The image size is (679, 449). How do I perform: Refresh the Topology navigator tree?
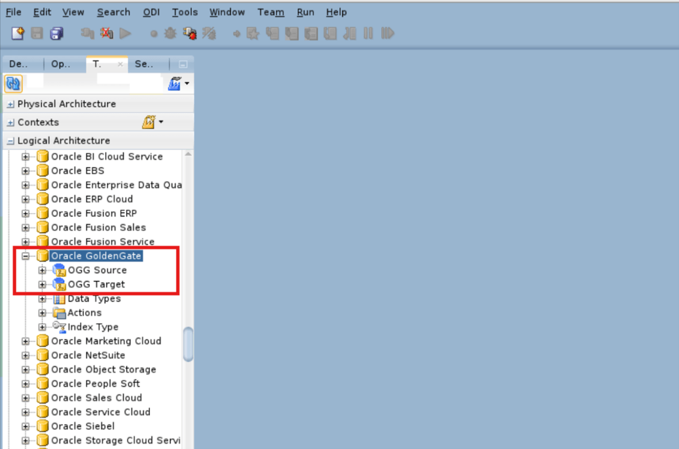click(13, 83)
